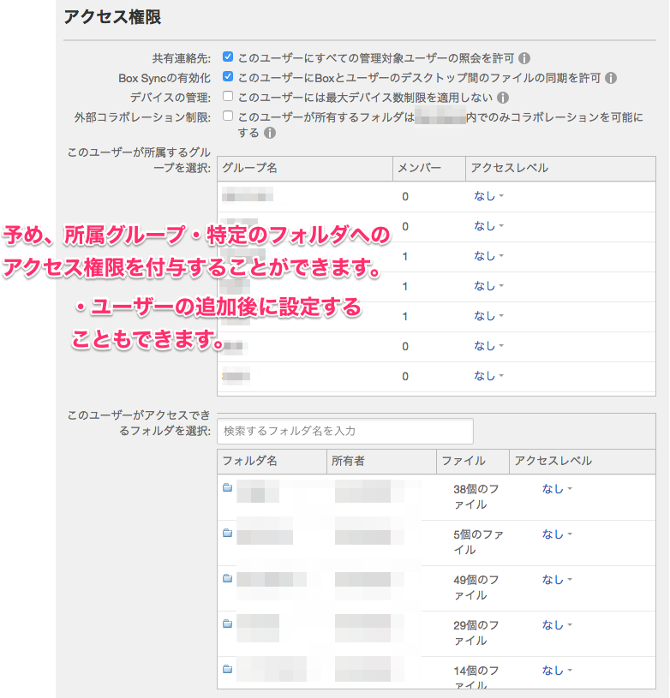Click folder icon in the 49個のファイル row
The height and width of the screenshot is (698, 670).
click(x=227, y=579)
